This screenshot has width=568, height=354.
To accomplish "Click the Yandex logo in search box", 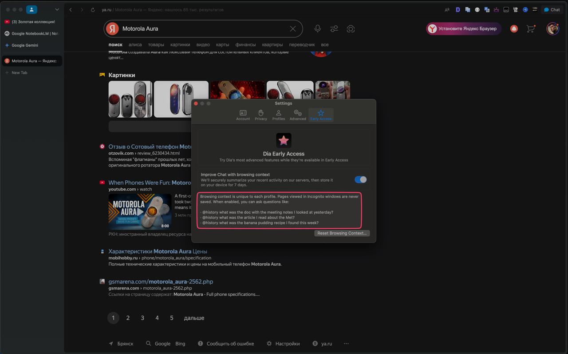I will [112, 29].
